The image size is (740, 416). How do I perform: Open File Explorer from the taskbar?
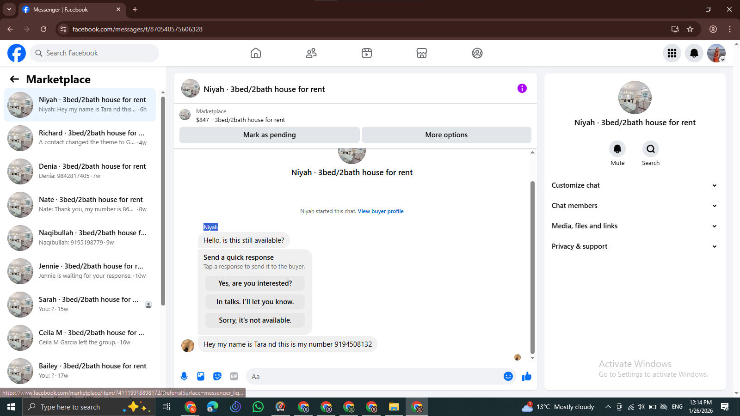click(394, 407)
